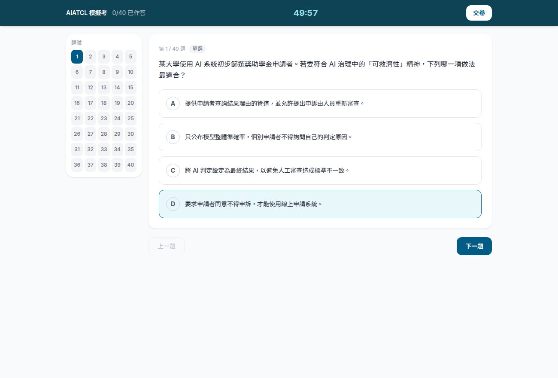Jump to question number 28
The width and height of the screenshot is (558, 378).
(x=104, y=134)
